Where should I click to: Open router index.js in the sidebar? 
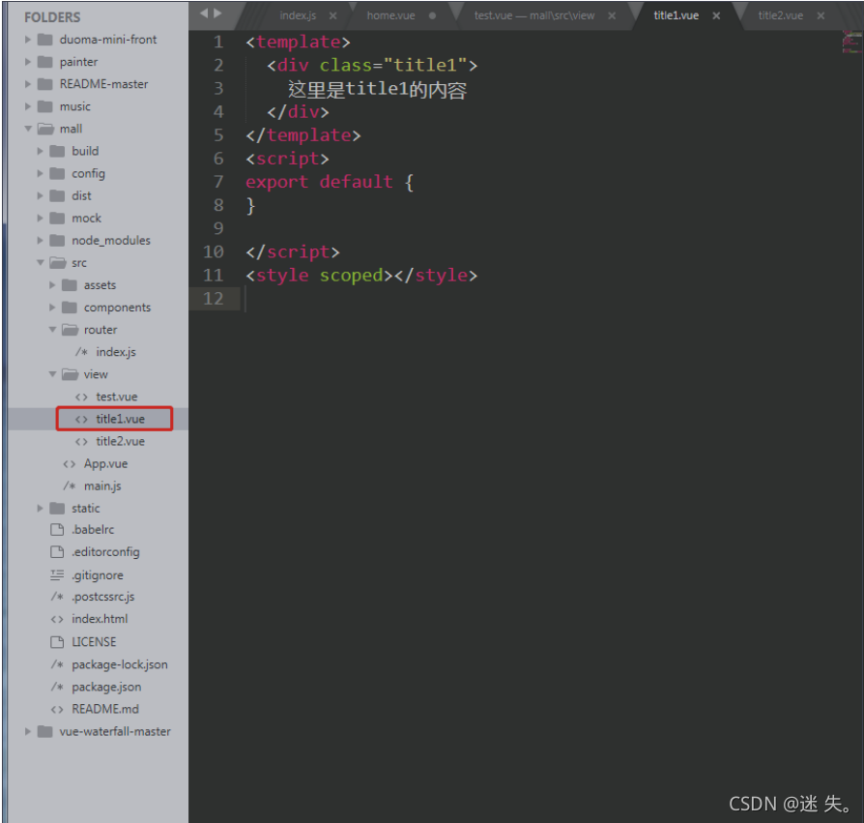(x=116, y=352)
